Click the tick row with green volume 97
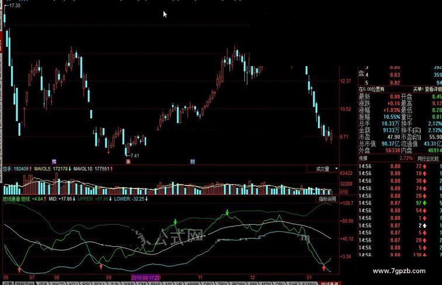Viewport: 442px width, 285px height. tap(400, 203)
